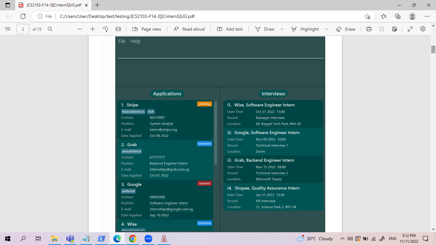Click the browser vertical scrollbar thumb
The width and height of the screenshot is (436, 245).
click(x=433, y=49)
